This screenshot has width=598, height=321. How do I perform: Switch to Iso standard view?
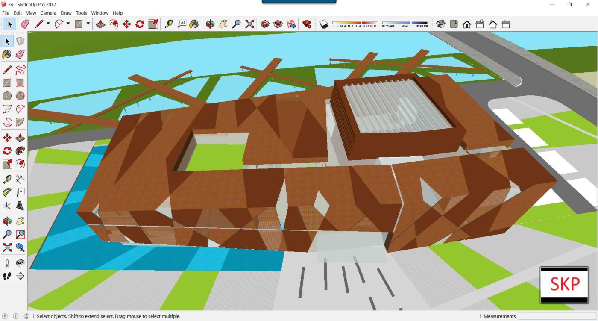441,24
